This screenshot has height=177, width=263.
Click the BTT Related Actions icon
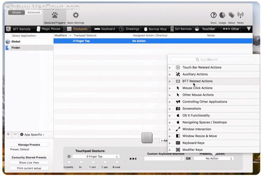[x=178, y=81]
